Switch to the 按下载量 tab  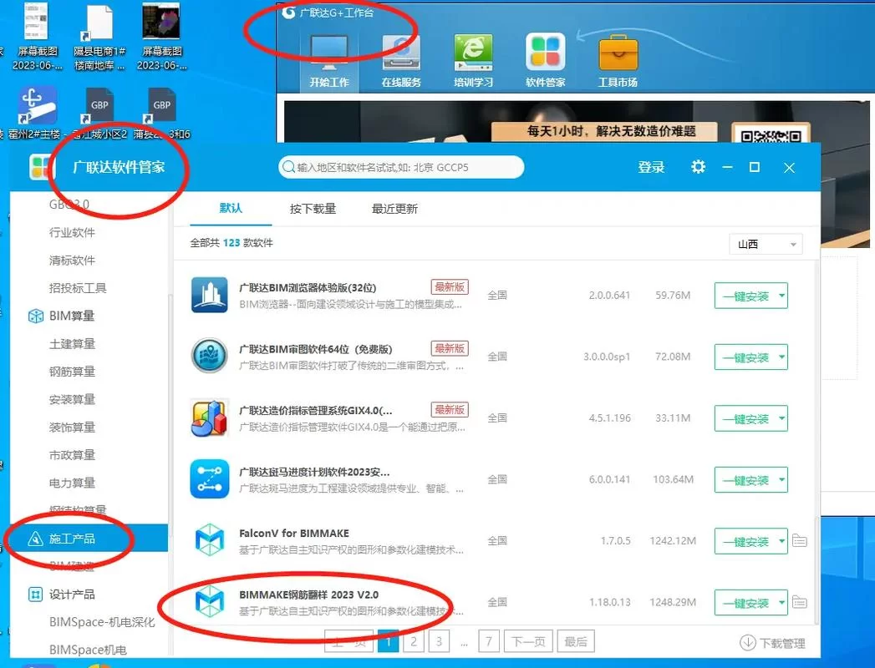pos(313,209)
